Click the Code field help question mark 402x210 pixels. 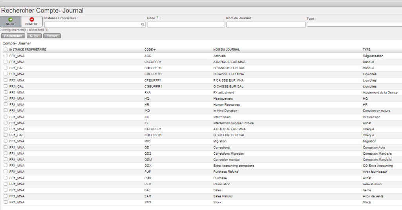coord(157,17)
